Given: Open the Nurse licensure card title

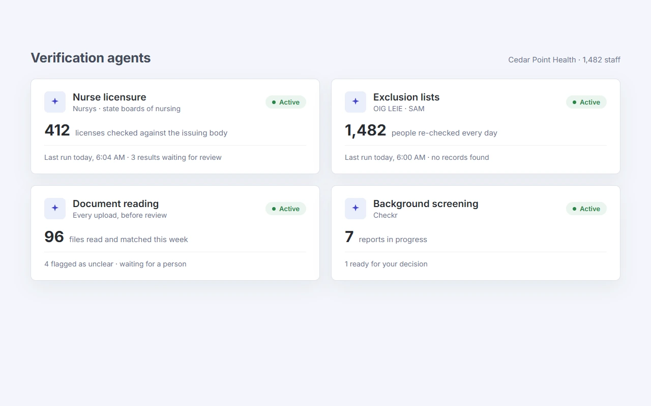Looking at the screenshot, I should [x=109, y=97].
